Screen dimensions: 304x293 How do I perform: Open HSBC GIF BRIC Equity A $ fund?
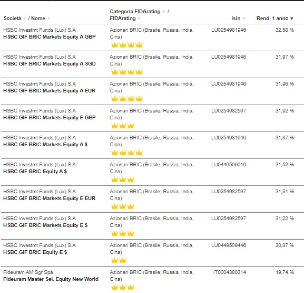(x=35, y=172)
